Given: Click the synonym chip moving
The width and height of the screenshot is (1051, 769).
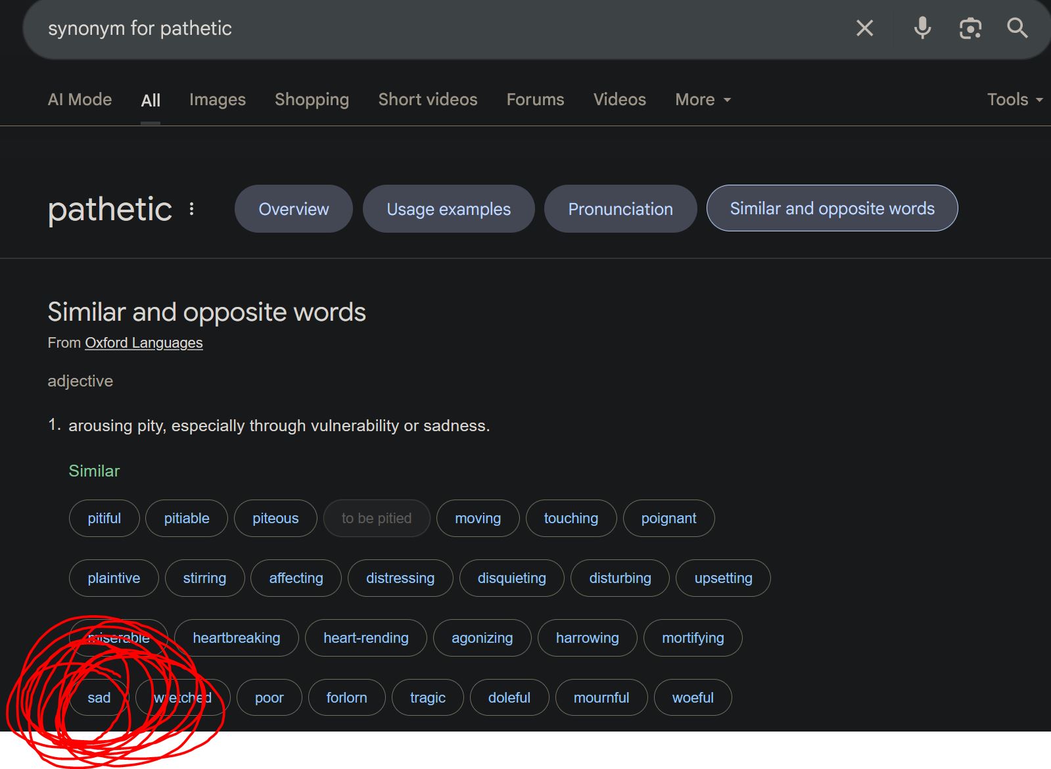Looking at the screenshot, I should [478, 518].
